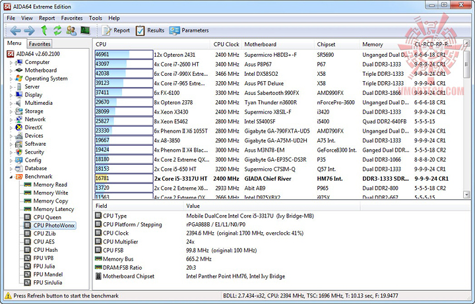Screen dimensions: 475x304
Task: Select the DirectX icon in tree
Action: tap(18, 127)
